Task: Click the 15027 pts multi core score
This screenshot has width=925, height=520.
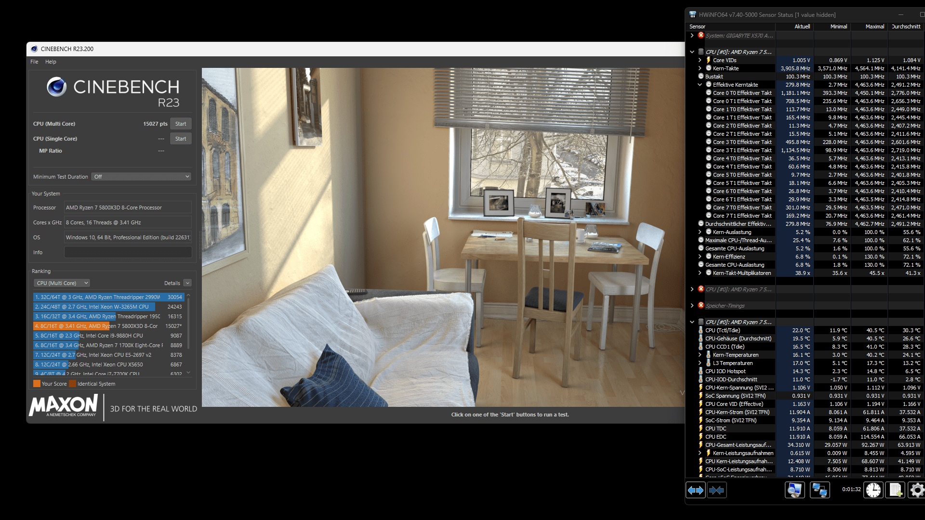Action: 155,124
